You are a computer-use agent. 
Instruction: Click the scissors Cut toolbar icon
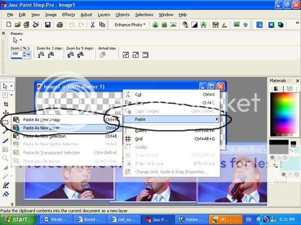92,24
